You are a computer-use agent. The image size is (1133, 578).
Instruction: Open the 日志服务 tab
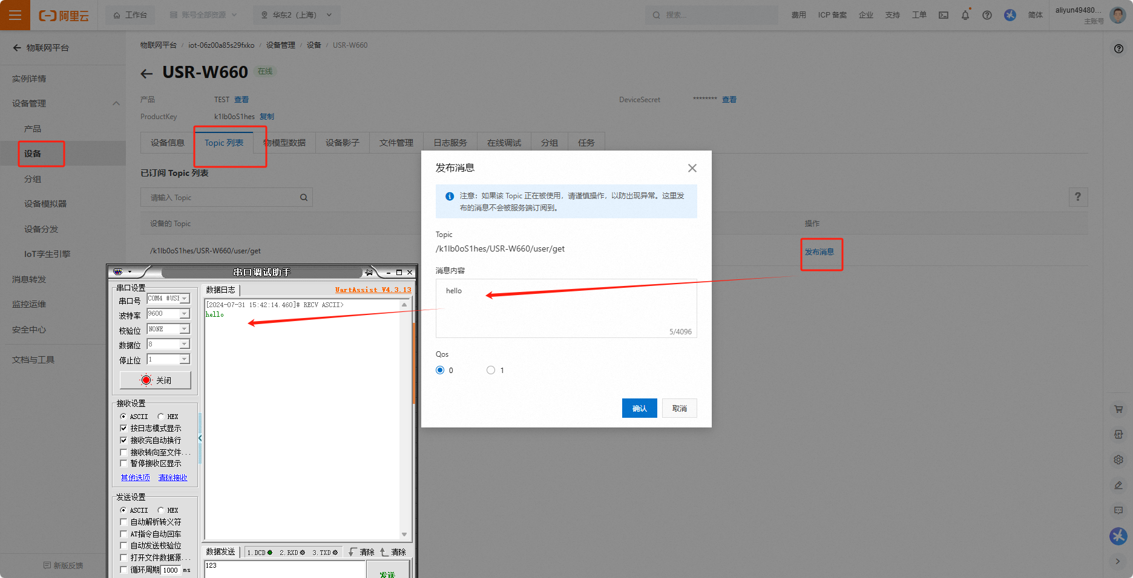point(450,143)
